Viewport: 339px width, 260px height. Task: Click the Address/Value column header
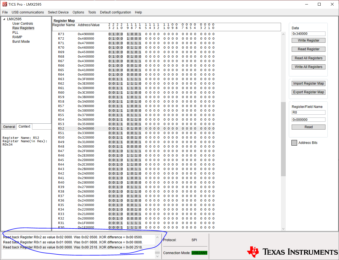click(x=89, y=25)
